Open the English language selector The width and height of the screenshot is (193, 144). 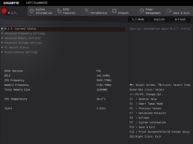159,19
